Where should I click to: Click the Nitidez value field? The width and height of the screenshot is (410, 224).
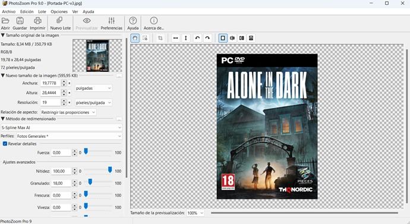(61, 171)
